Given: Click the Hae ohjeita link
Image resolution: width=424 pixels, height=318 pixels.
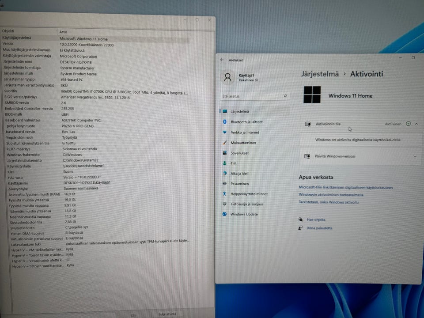Looking at the screenshot, I should tap(316, 220).
